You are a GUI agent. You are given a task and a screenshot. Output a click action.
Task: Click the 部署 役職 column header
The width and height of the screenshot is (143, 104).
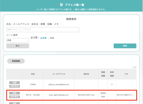pyautogui.click(x=103, y=74)
